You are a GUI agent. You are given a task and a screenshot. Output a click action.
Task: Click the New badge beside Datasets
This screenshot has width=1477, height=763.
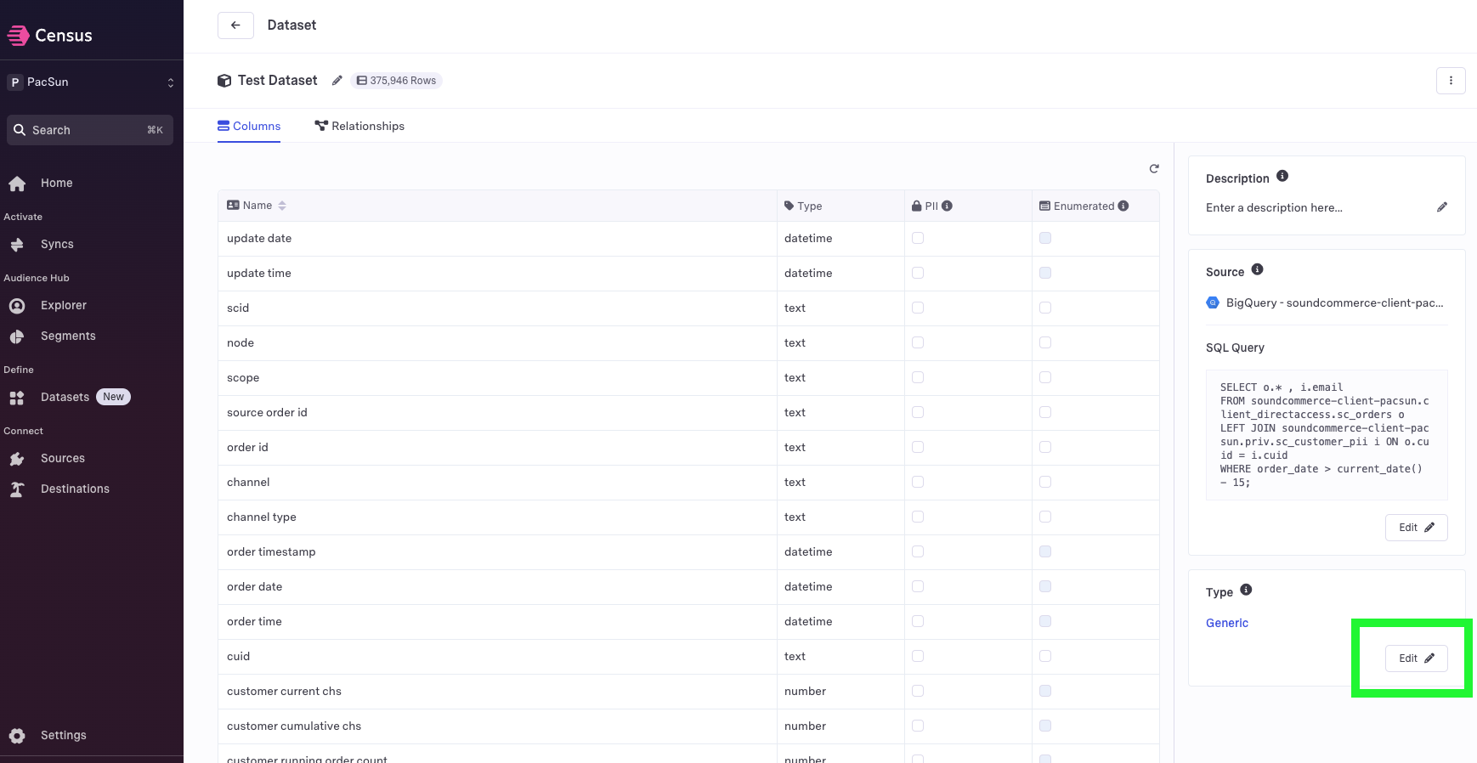pyautogui.click(x=113, y=397)
